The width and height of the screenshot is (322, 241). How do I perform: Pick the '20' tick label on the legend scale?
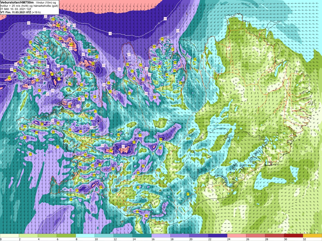tap(191, 239)
